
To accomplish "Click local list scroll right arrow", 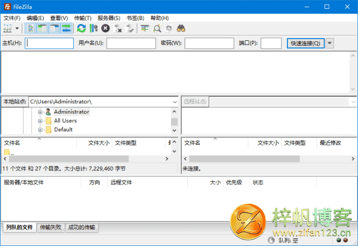I will pyautogui.click(x=167, y=159).
